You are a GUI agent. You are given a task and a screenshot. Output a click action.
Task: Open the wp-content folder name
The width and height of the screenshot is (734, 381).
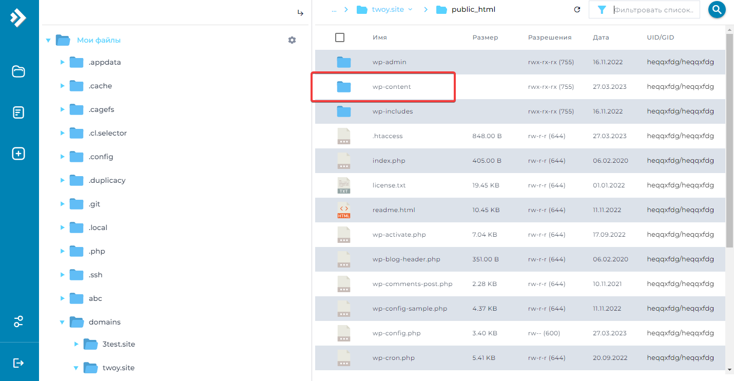click(x=392, y=87)
